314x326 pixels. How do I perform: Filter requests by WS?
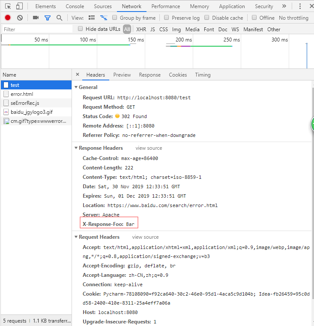click(x=235, y=30)
